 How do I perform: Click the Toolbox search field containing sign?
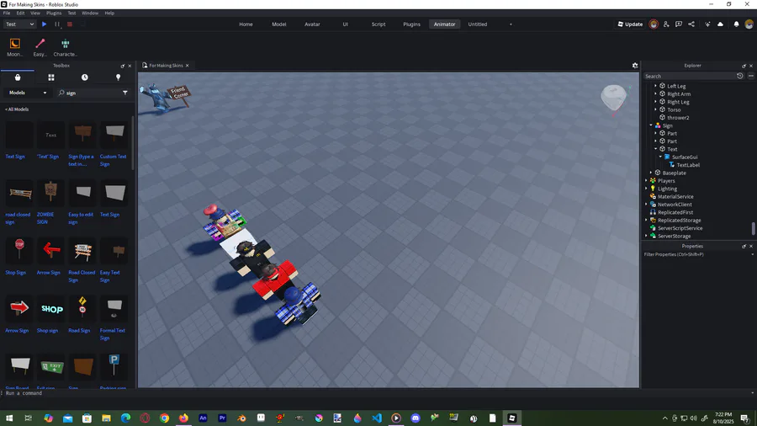(88, 93)
